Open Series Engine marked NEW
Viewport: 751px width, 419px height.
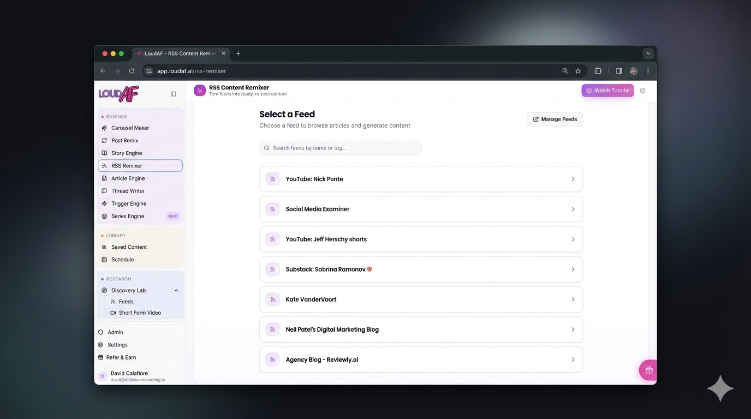[x=140, y=216]
